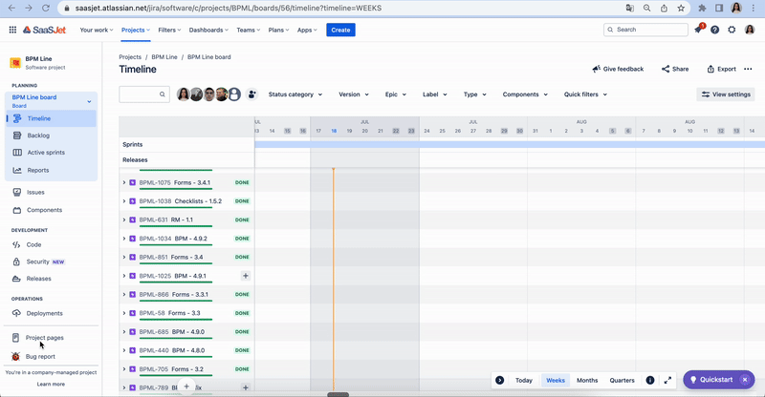Click plus icon beside BPML-1025
Image resolution: width=765 pixels, height=397 pixels.
(245, 276)
